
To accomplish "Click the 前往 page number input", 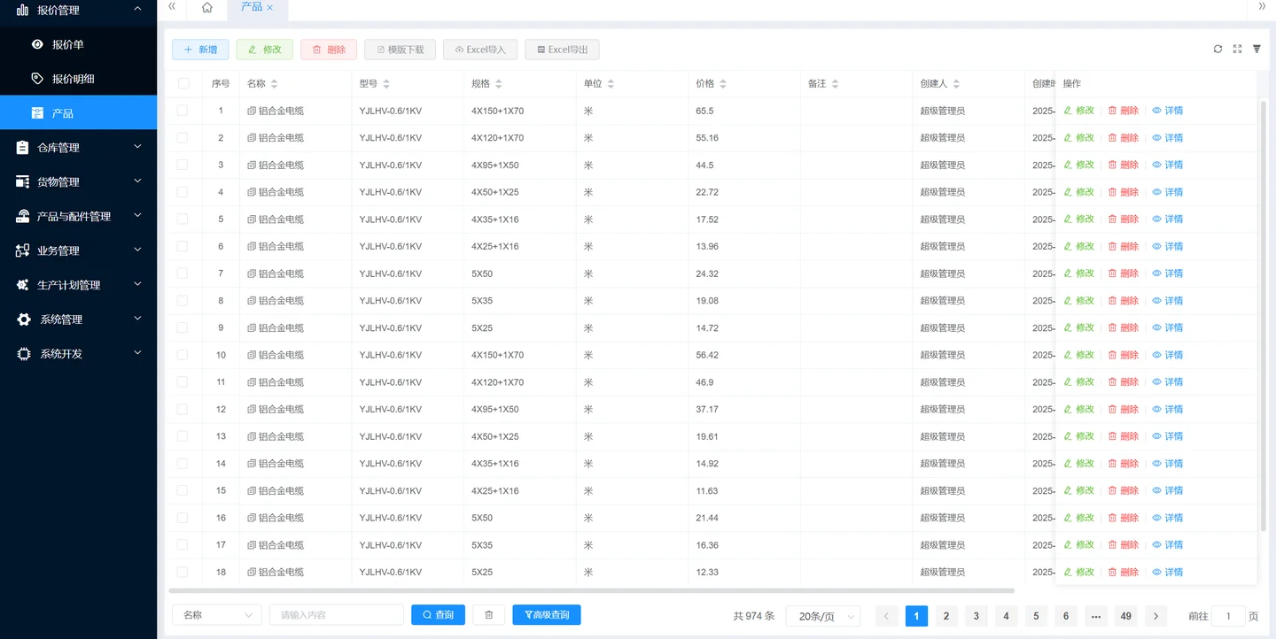I will pos(1228,616).
